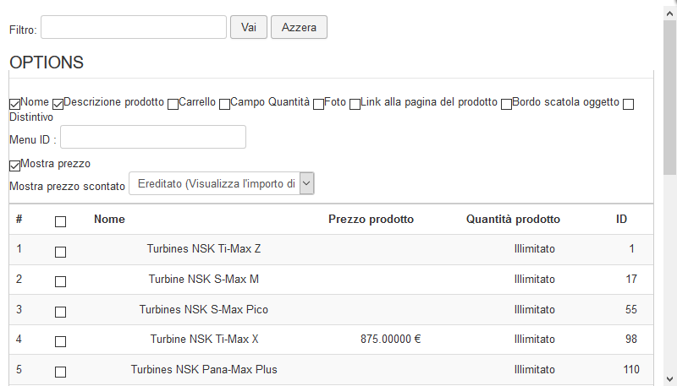The height and width of the screenshot is (386, 677).
Task: Focus the Filtro text field
Action: pyautogui.click(x=134, y=27)
